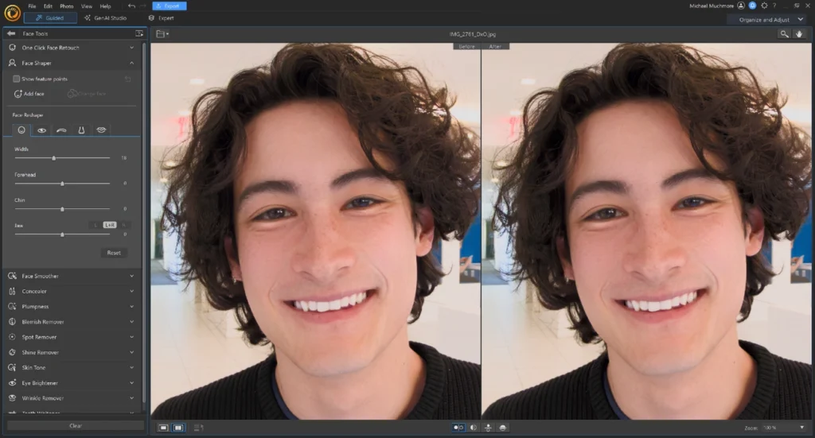The height and width of the screenshot is (438, 815).
Task: Select the nose reshaper icon
Action: pos(81,130)
